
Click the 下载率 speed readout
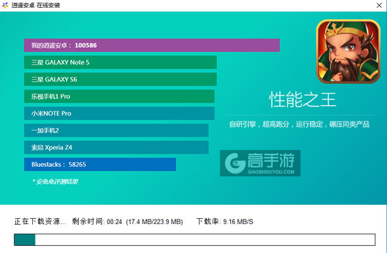tap(224, 221)
